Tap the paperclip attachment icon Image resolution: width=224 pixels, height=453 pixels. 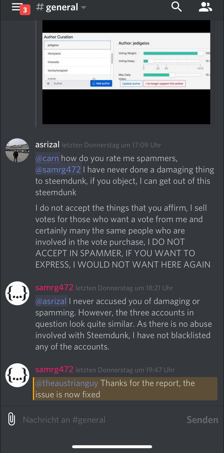click(12, 419)
